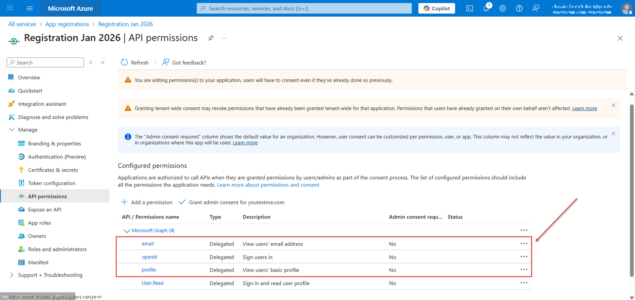The width and height of the screenshot is (635, 300).
Task: Click the top resource search box
Action: tap(304, 8)
